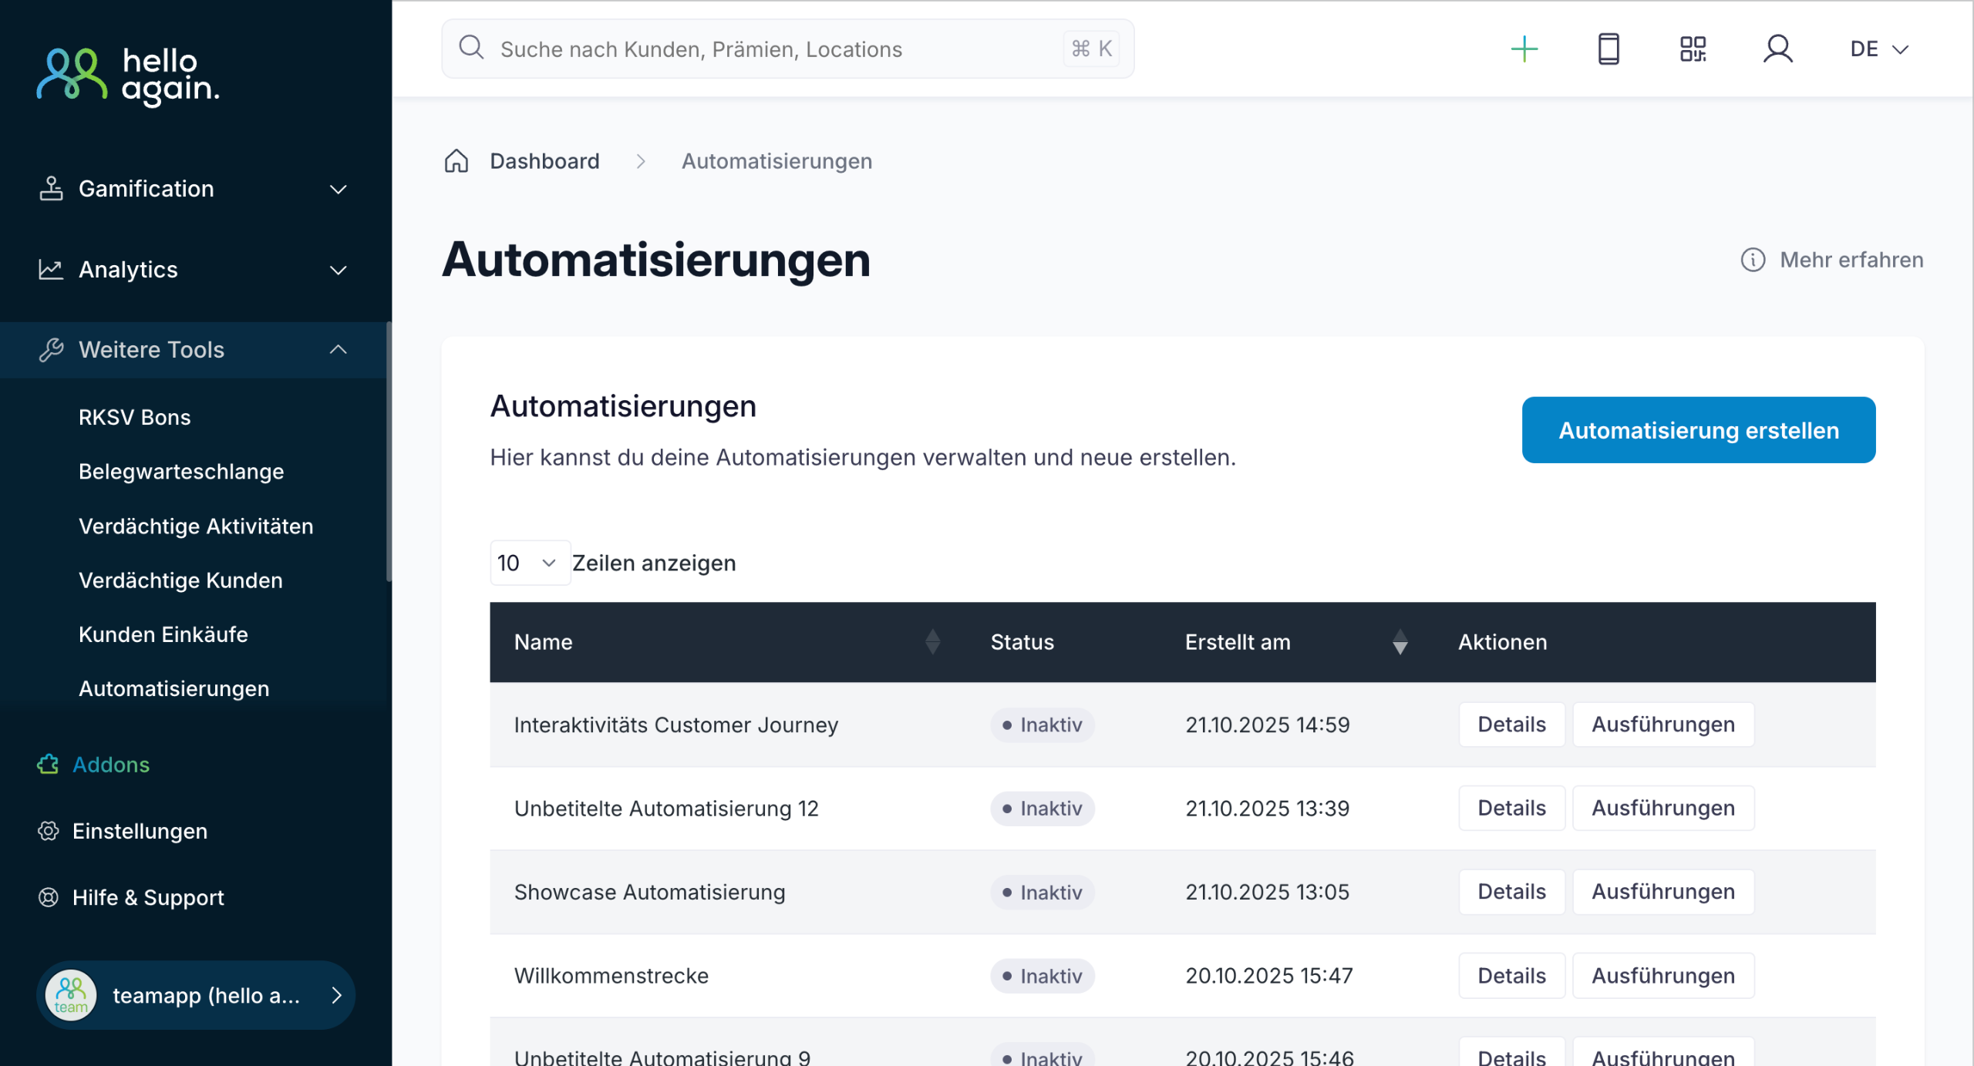Open Details for Willkommenstrecke

(1511, 976)
